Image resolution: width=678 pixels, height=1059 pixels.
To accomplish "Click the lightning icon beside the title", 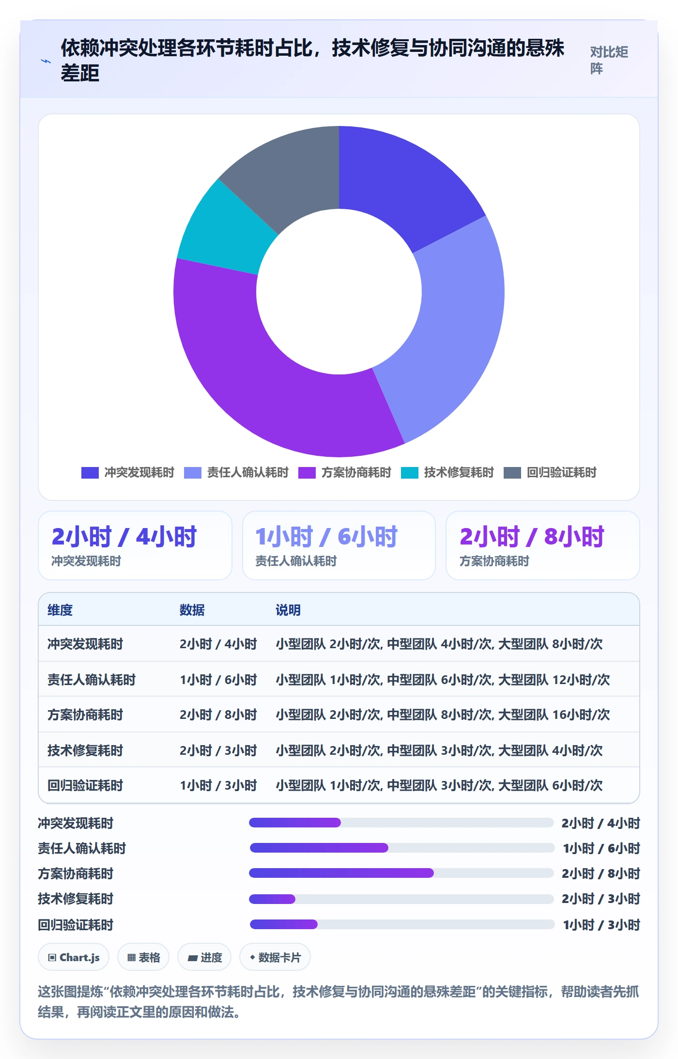I will pos(46,61).
